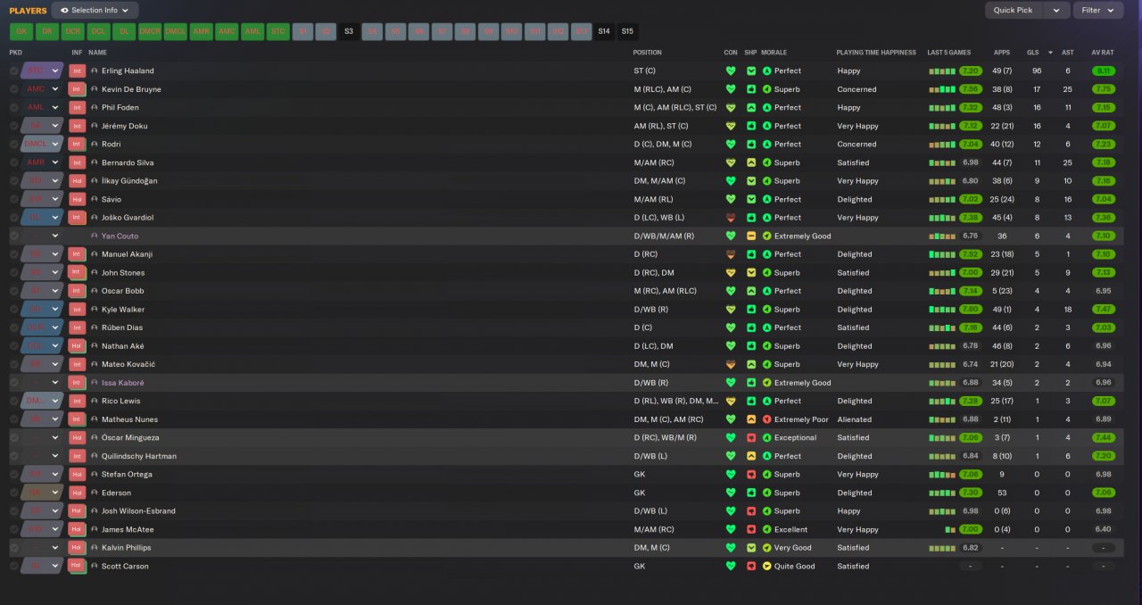
Task: Toggle the picked checkmark for Kyle Walker
Action: pos(14,309)
